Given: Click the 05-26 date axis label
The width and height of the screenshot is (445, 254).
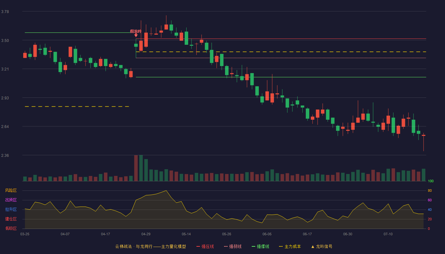Looking at the screenshot, I should tap(227, 234).
